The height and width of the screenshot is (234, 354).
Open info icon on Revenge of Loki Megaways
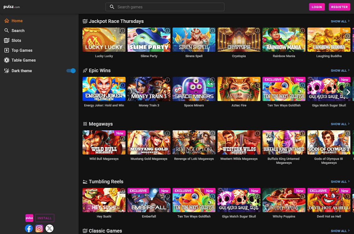(x=212, y=133)
